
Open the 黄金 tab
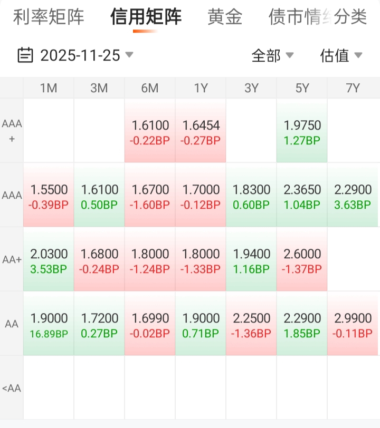225,17
